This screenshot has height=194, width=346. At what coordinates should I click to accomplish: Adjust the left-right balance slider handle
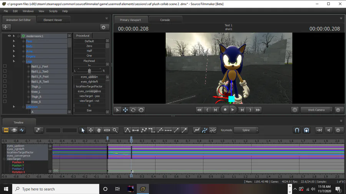89,71
